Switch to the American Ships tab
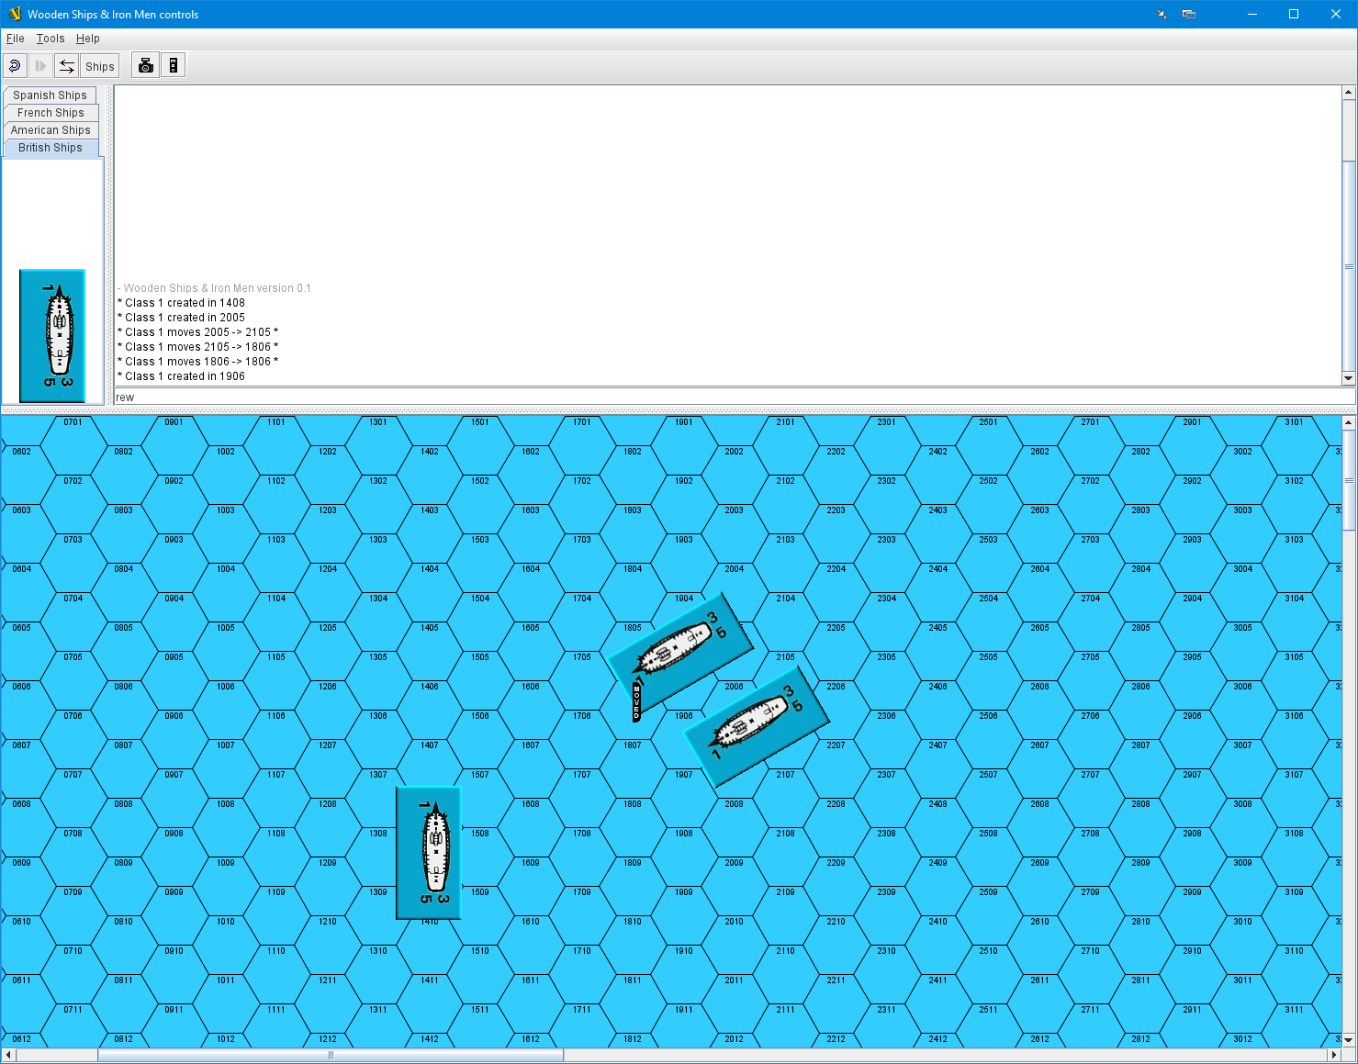This screenshot has height=1064, width=1358. (51, 130)
